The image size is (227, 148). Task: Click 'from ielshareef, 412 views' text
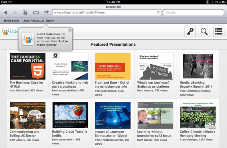coord(26,91)
